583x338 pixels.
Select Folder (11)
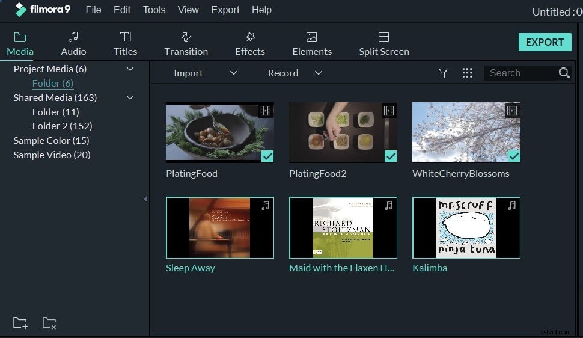point(55,112)
